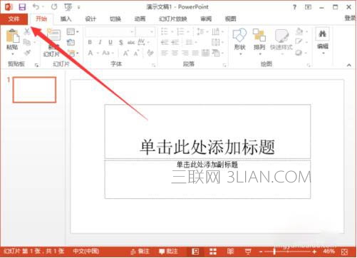Click the Format Painter brush icon
The height and width of the screenshot is (258, 357).
tap(27, 53)
